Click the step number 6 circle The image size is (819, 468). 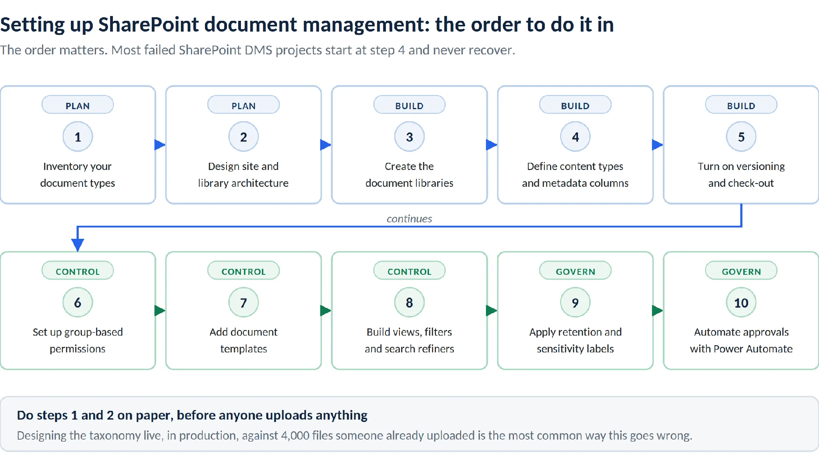coord(78,302)
